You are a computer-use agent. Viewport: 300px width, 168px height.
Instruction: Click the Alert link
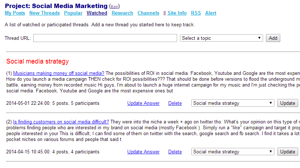coord(211,13)
